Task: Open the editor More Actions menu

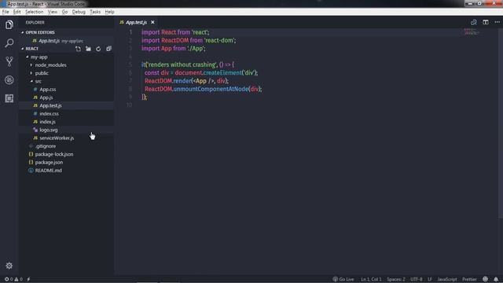Action: point(497,22)
